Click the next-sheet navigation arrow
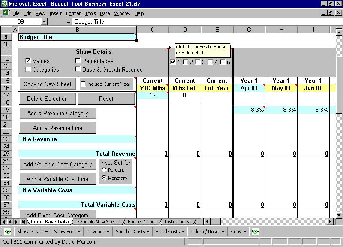The height and width of the screenshot is (247, 343). [16, 222]
